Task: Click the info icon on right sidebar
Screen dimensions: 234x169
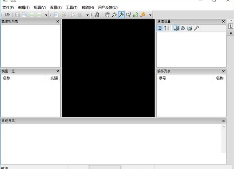Action: pos(230,26)
